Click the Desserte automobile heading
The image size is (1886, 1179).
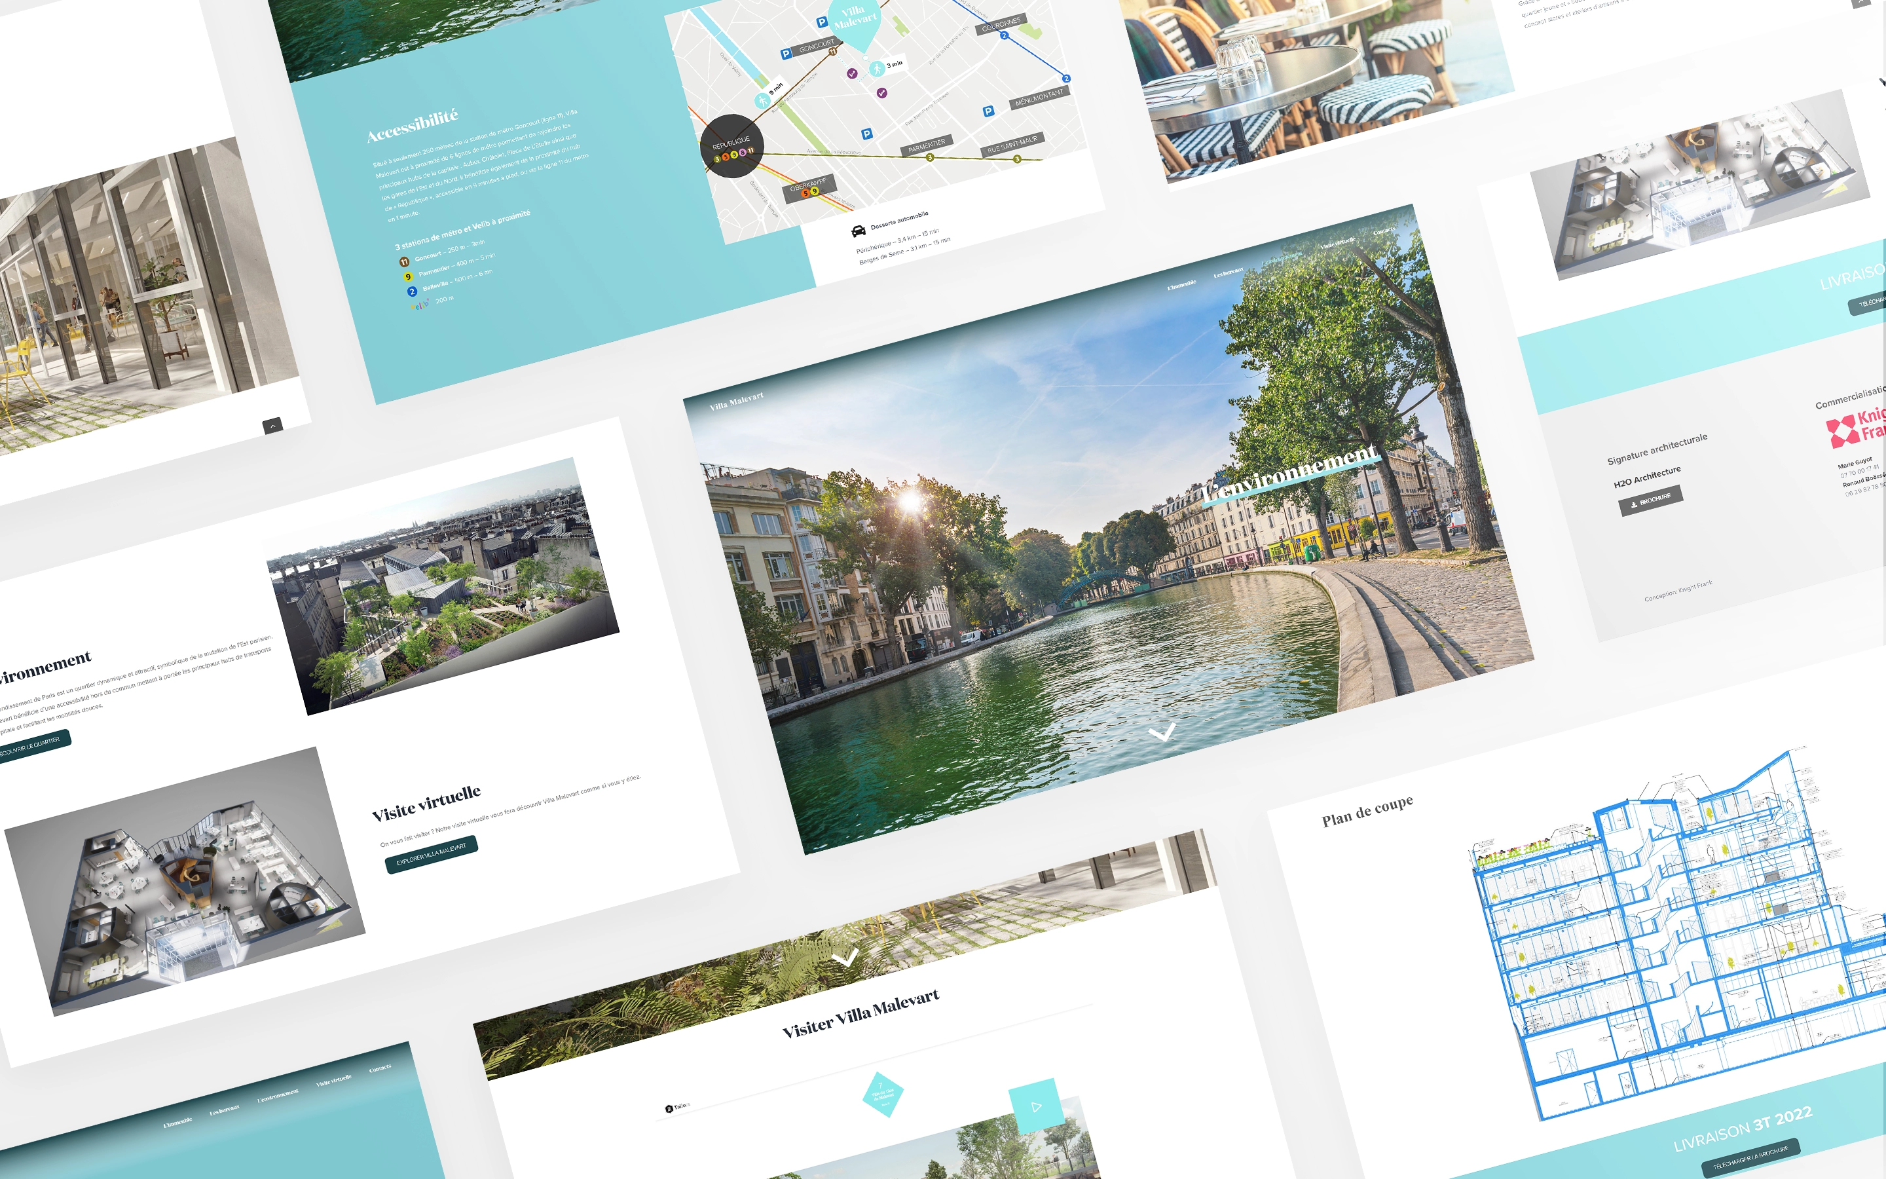point(899,220)
